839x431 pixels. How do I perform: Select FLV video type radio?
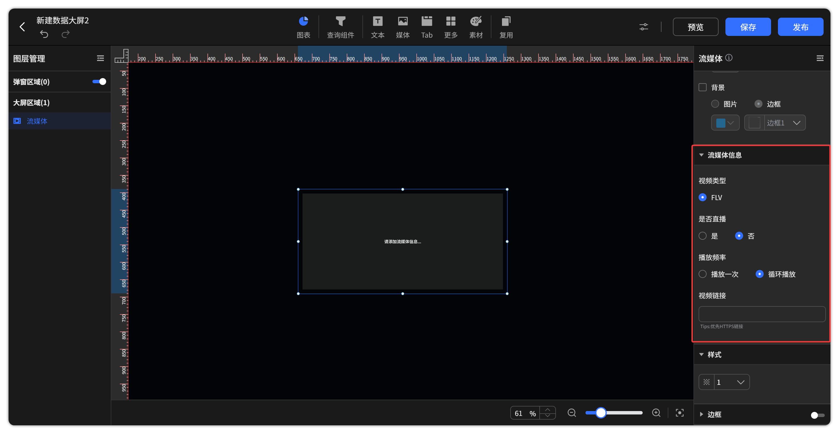[x=703, y=198]
